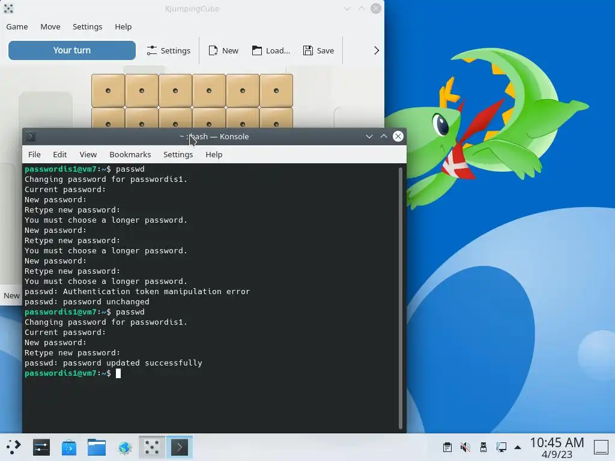Minimize the KJumpingCube window

coord(347,8)
